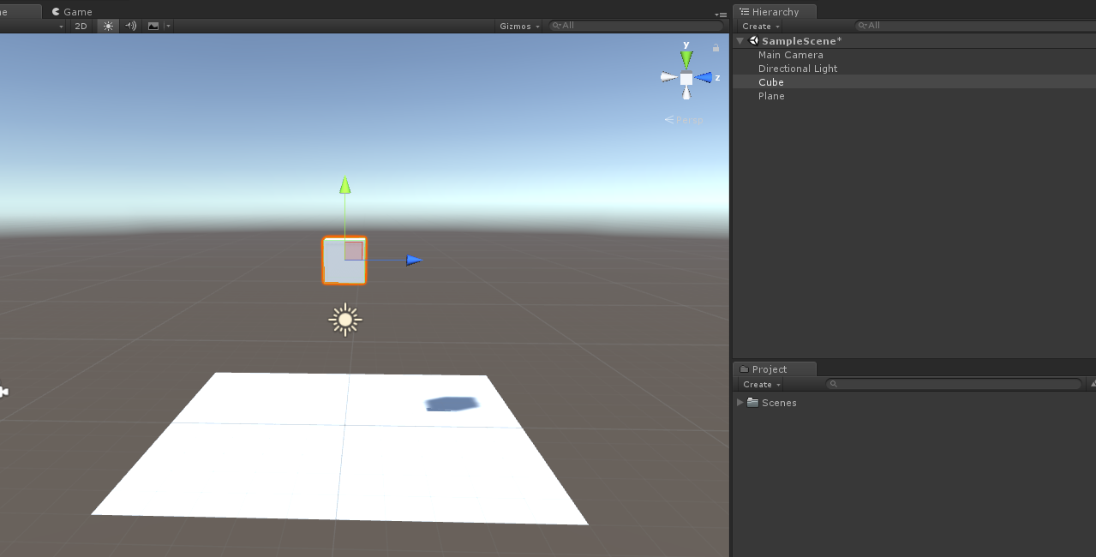Select SampleScene* in Hierarchy

[x=801, y=41]
